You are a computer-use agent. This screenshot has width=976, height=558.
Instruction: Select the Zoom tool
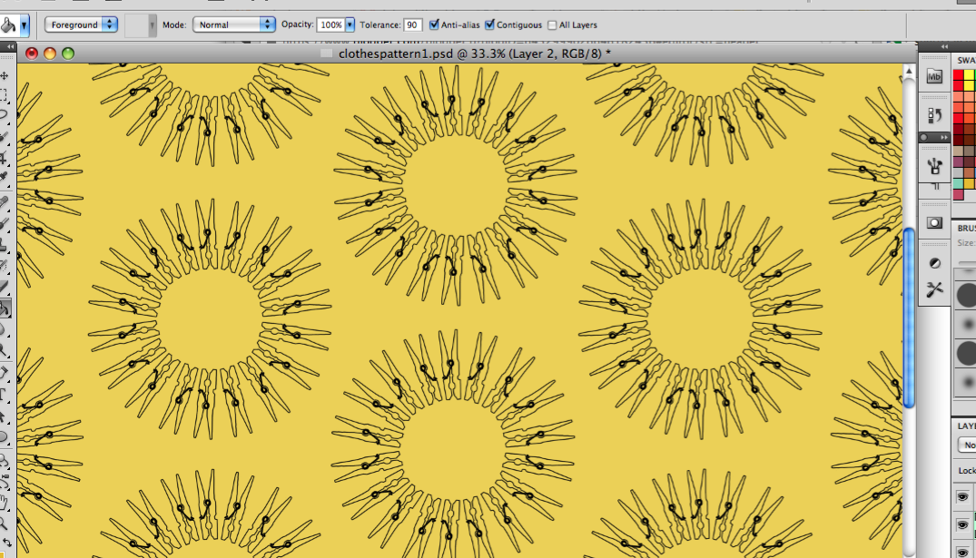click(5, 524)
